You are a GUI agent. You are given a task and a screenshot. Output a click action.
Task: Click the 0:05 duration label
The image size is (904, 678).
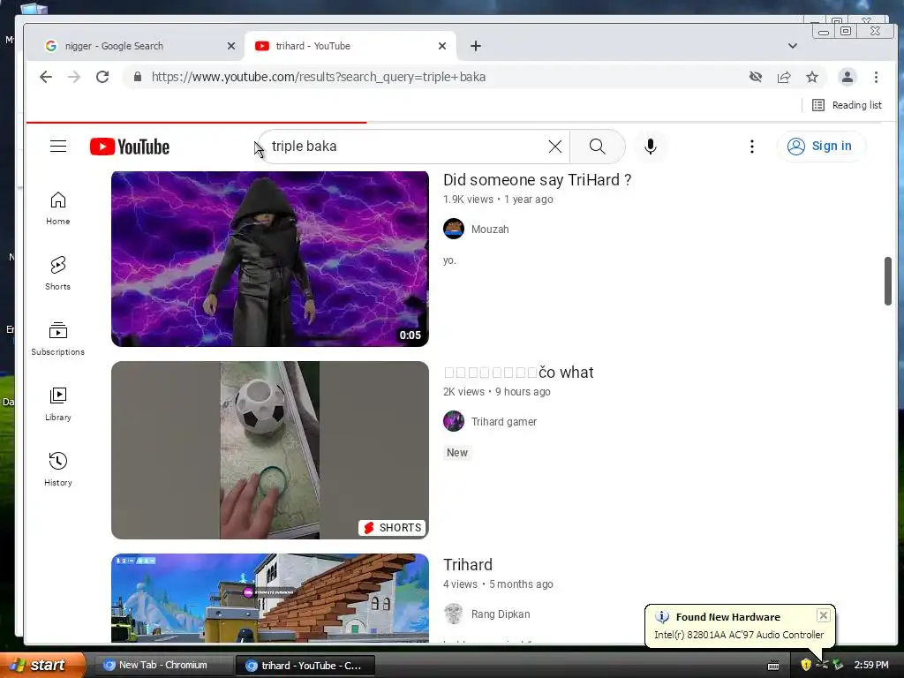[x=411, y=335]
